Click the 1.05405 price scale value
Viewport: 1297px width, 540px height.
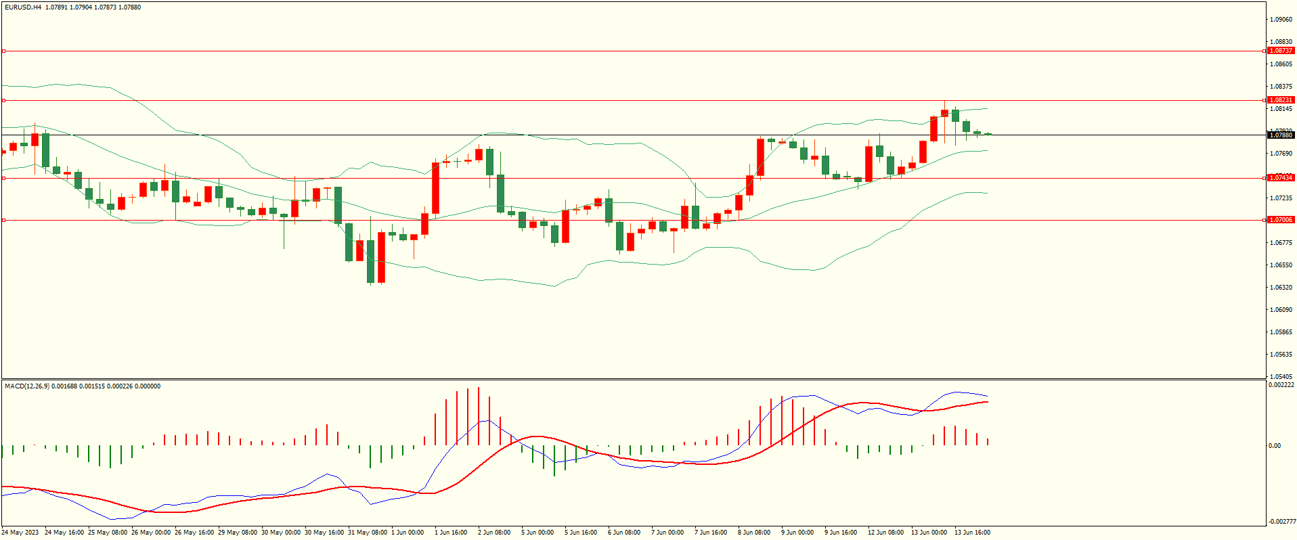pyautogui.click(x=1281, y=376)
